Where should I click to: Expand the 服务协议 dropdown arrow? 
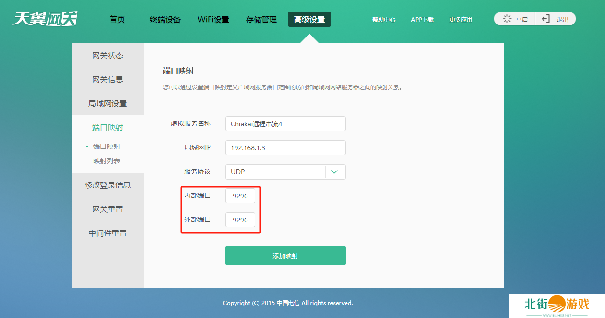pos(335,172)
